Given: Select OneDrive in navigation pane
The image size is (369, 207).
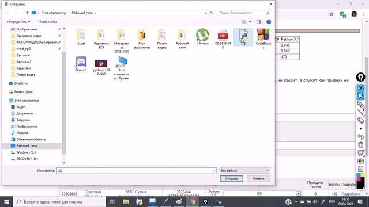Looking at the screenshot, I should pyautogui.click(x=21, y=83).
